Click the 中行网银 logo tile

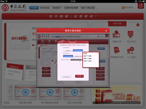(x=20, y=39)
